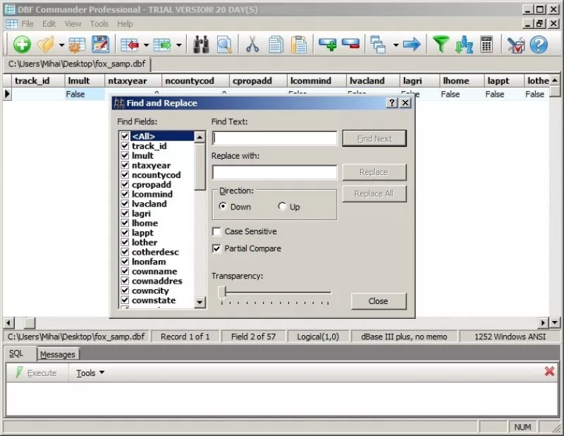Image resolution: width=564 pixels, height=436 pixels.
Task: Click the Transparency slider handle
Action: [222, 293]
